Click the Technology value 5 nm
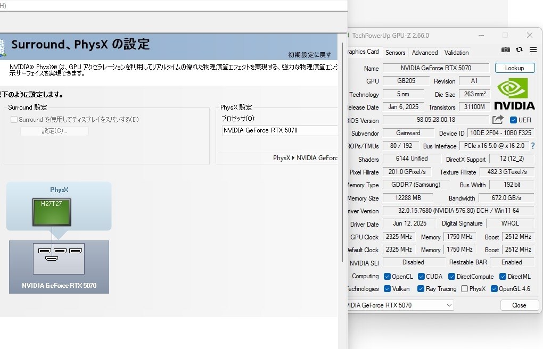543x349 pixels. click(x=403, y=94)
